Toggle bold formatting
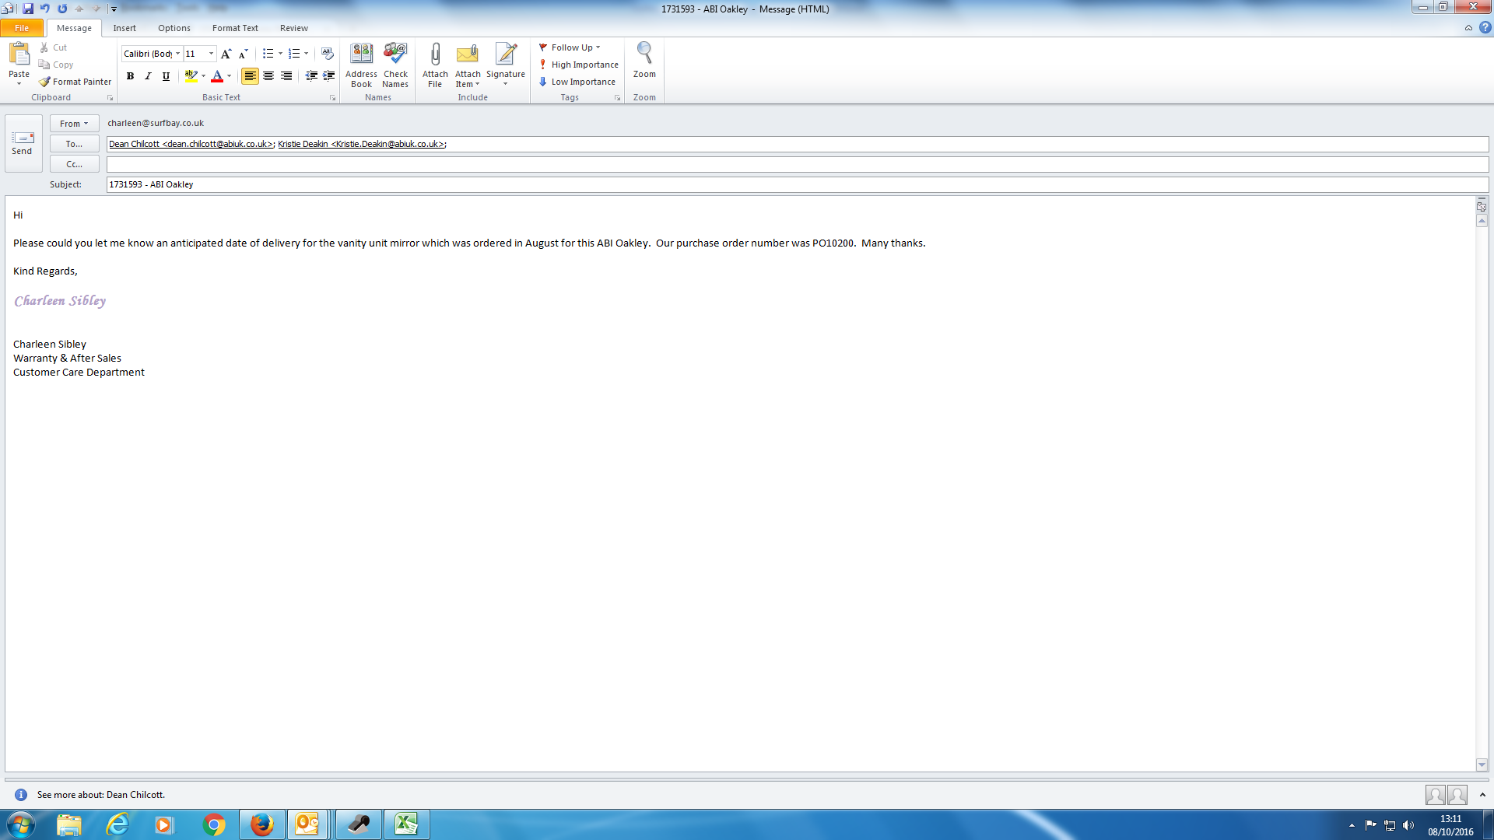 130,76
